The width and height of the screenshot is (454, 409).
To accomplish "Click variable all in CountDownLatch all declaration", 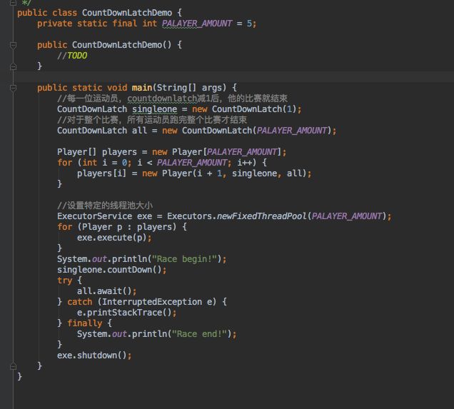I will coord(140,131).
